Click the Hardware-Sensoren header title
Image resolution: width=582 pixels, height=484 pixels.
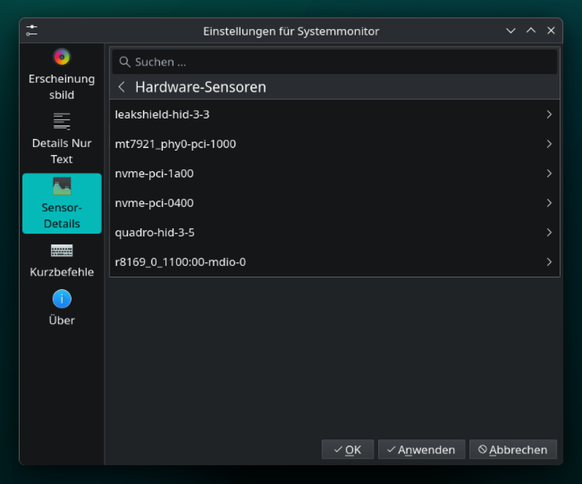point(200,87)
